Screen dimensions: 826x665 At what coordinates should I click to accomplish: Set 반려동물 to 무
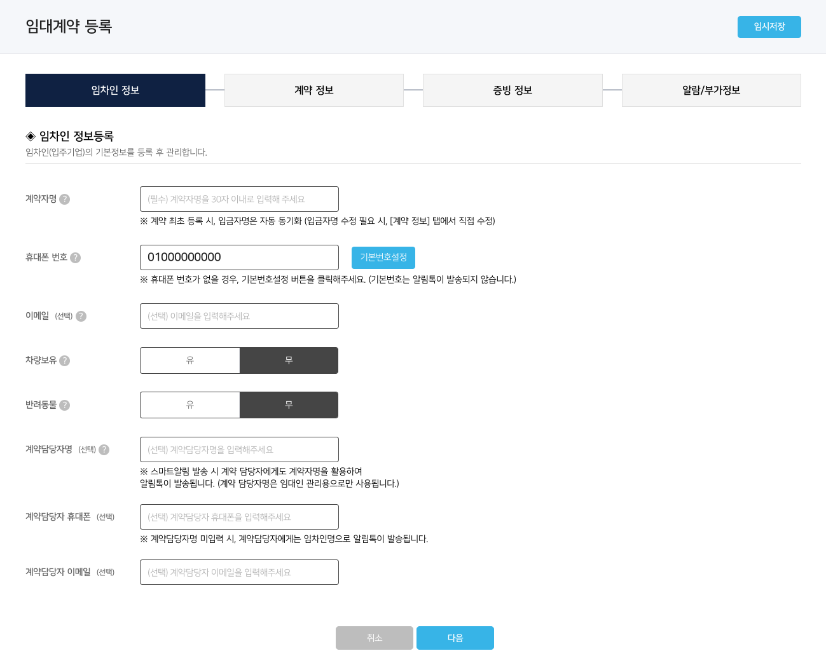click(289, 405)
